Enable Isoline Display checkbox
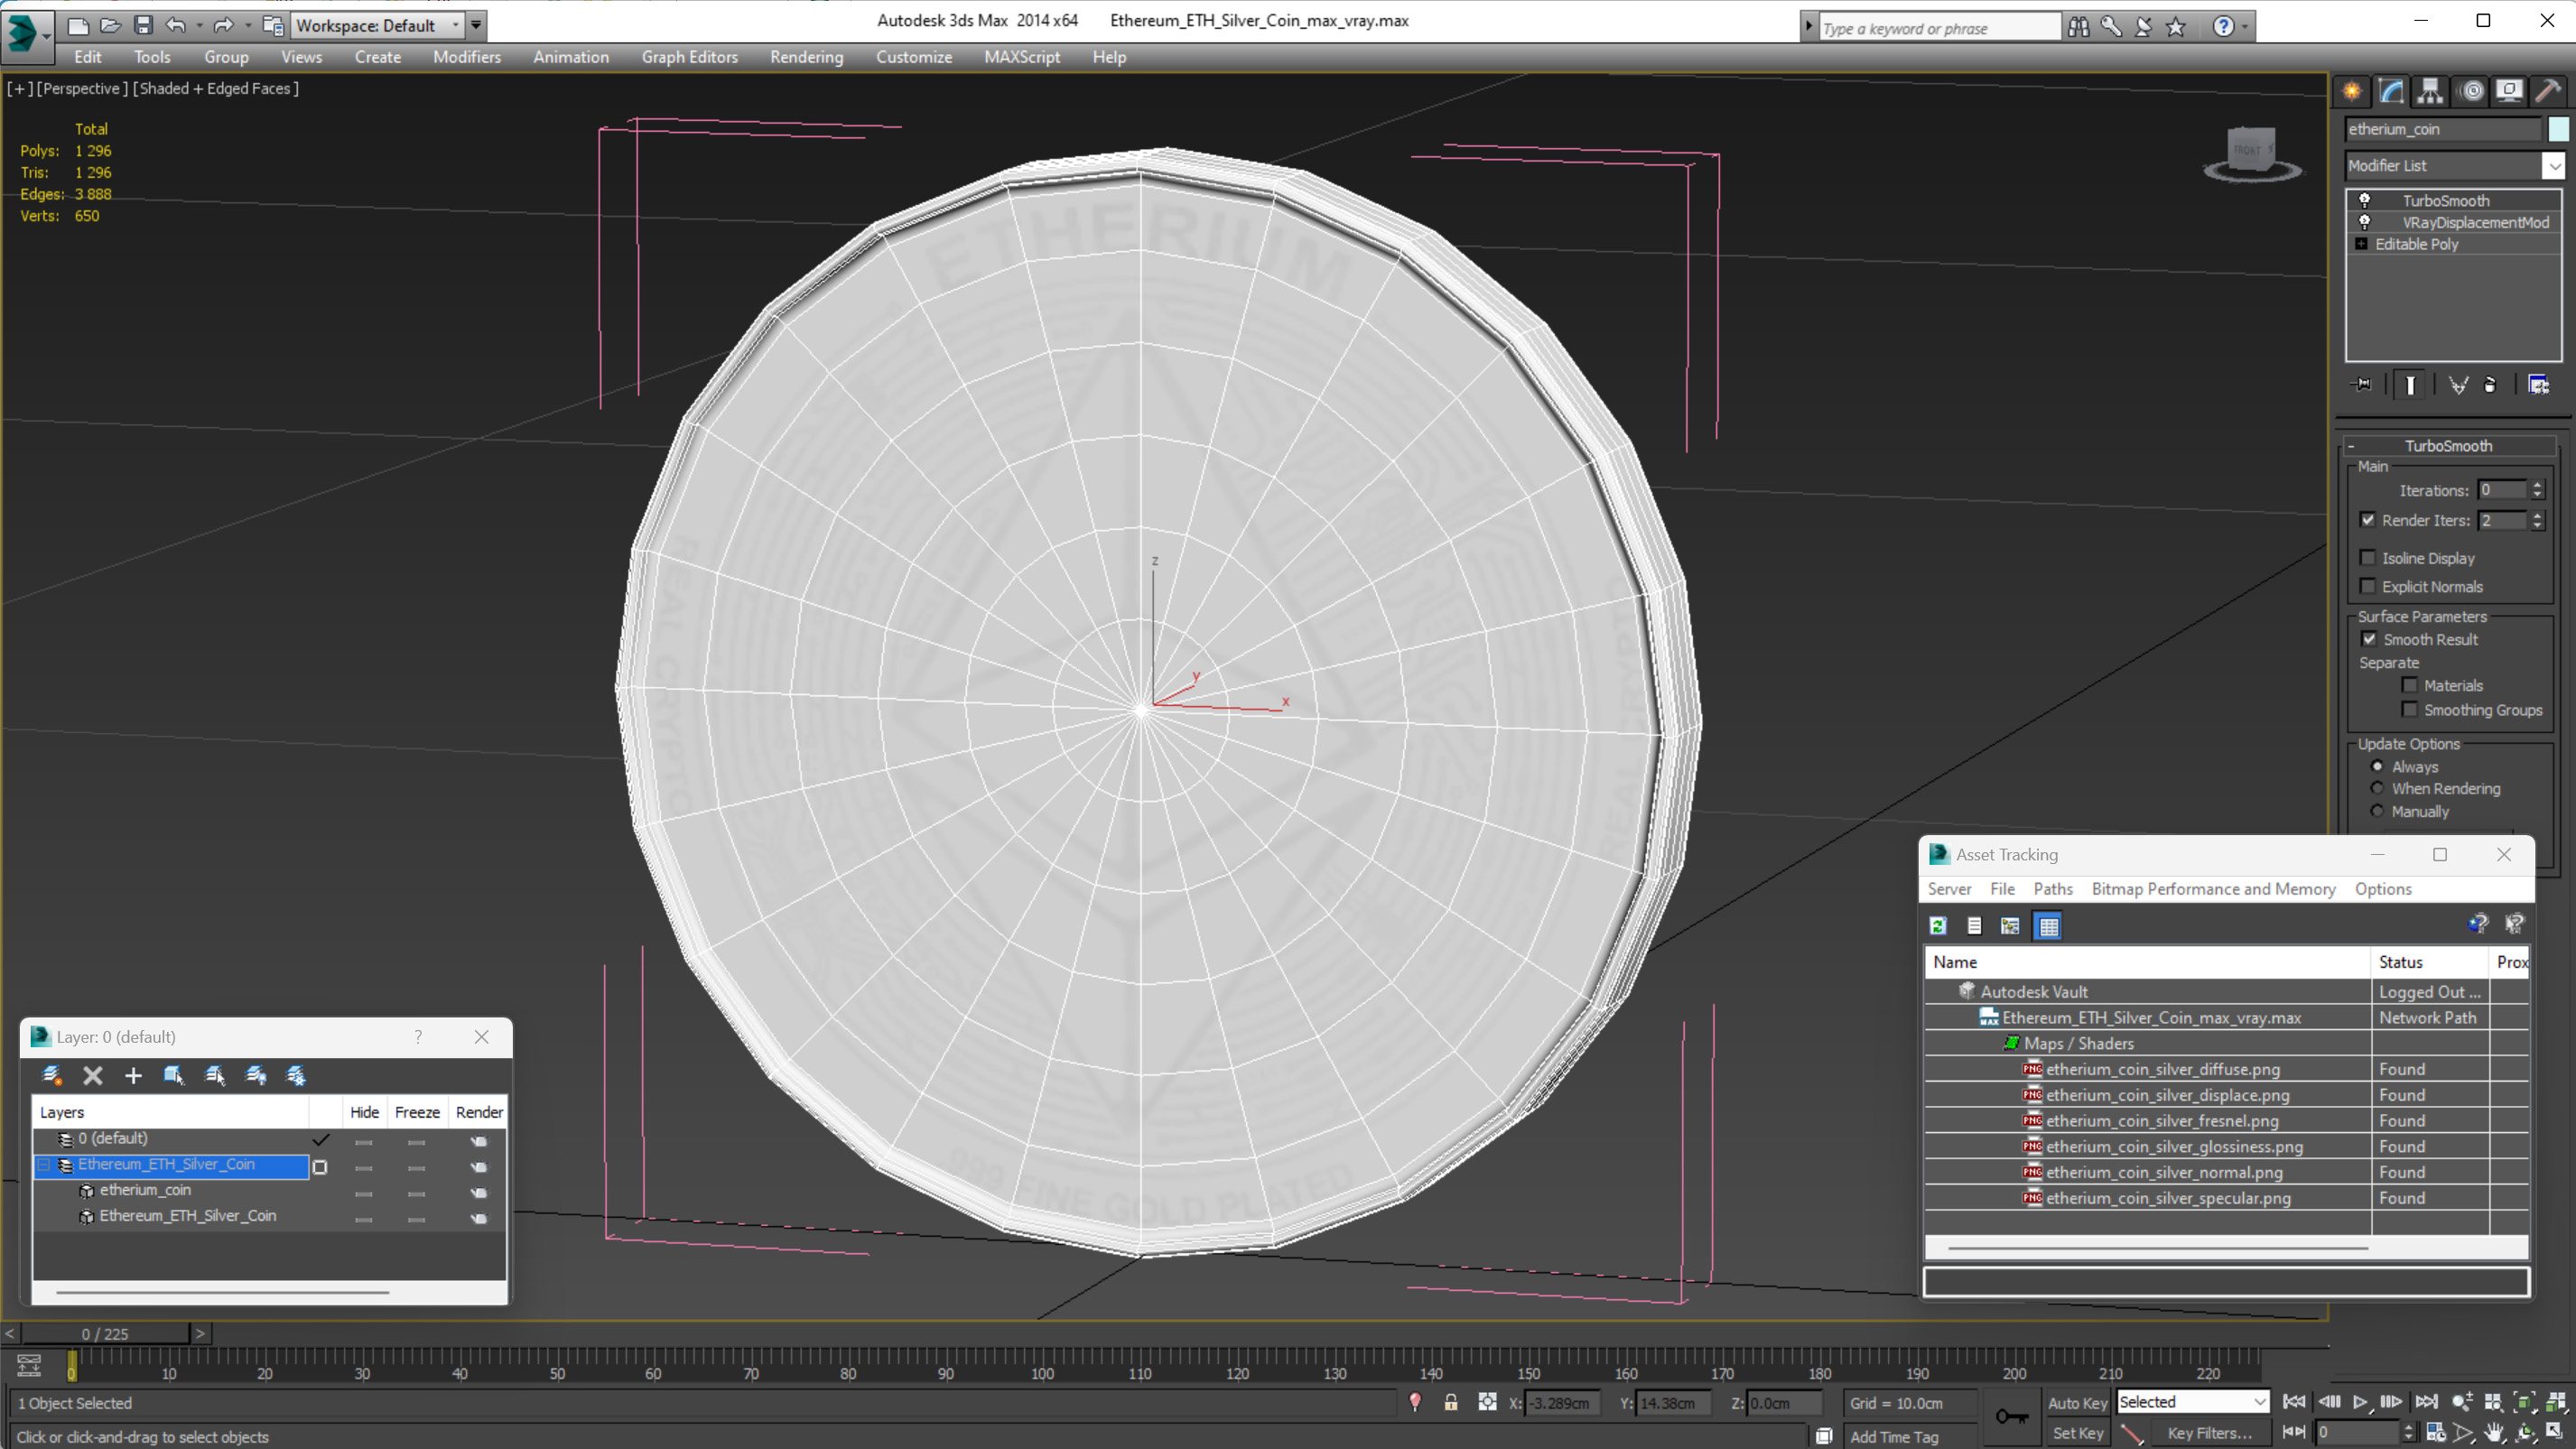Screen dimensions: 2576x1449 2368,558
